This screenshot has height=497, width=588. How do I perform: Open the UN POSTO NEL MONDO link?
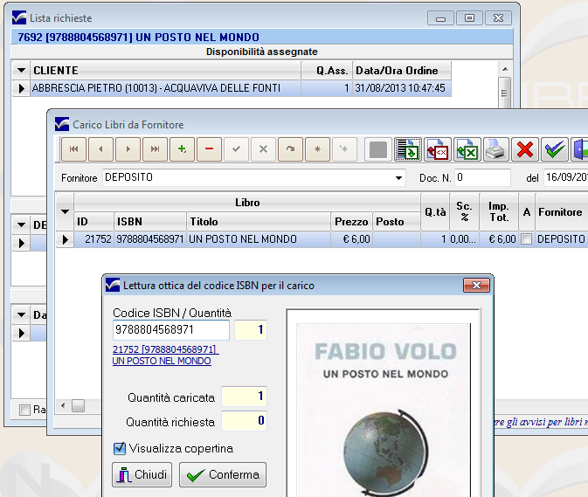tap(162, 361)
